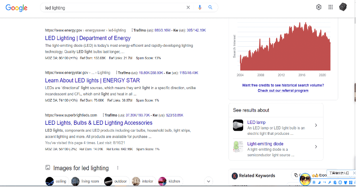Click the shirt skin icon in input method bar
The width and height of the screenshot is (356, 187).
click(x=346, y=182)
